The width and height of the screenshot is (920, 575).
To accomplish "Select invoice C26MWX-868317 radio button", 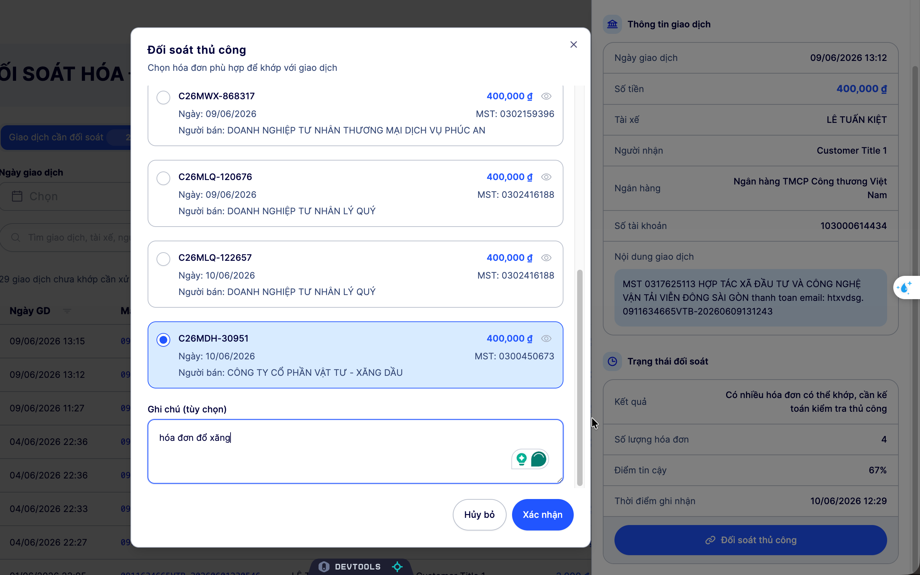I will tap(163, 97).
